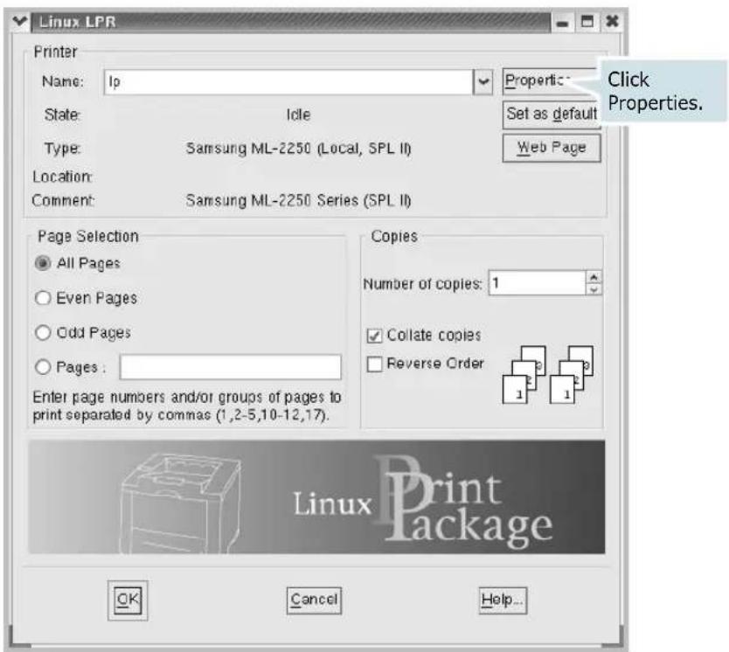Image resolution: width=729 pixels, height=652 pixels.
Task: Click the Number of copies field
Action: coord(537,283)
